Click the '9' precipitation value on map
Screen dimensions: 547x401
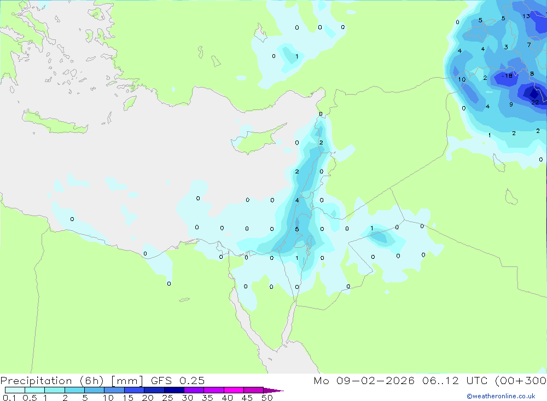click(x=511, y=104)
